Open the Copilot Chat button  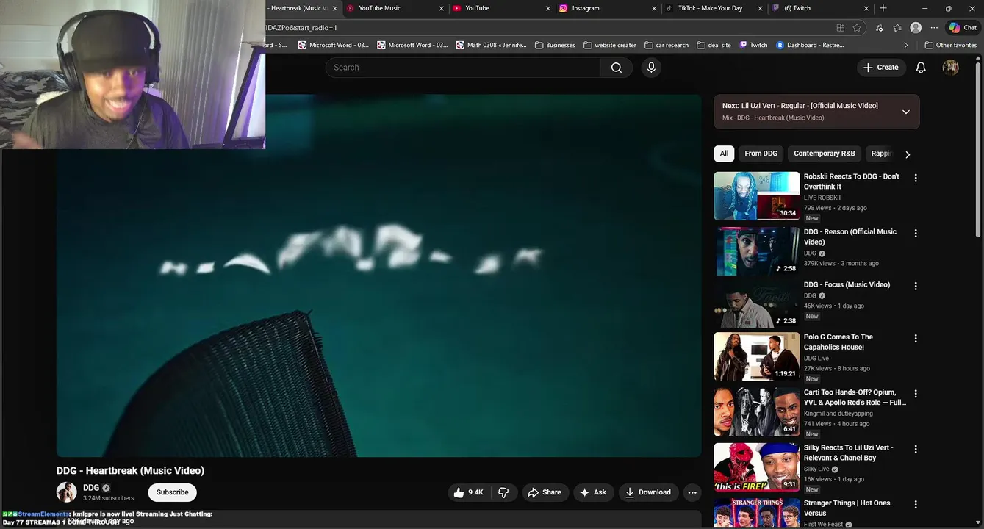pos(963,28)
